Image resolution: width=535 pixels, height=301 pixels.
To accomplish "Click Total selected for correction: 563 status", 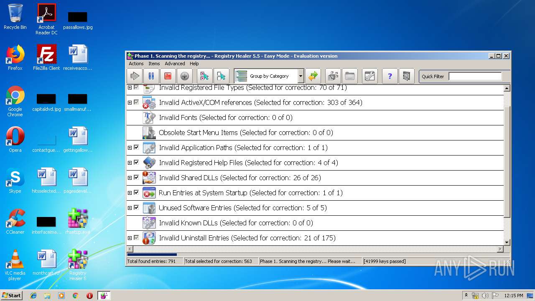I will point(218,261).
